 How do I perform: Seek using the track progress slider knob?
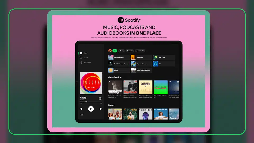tap(86, 102)
